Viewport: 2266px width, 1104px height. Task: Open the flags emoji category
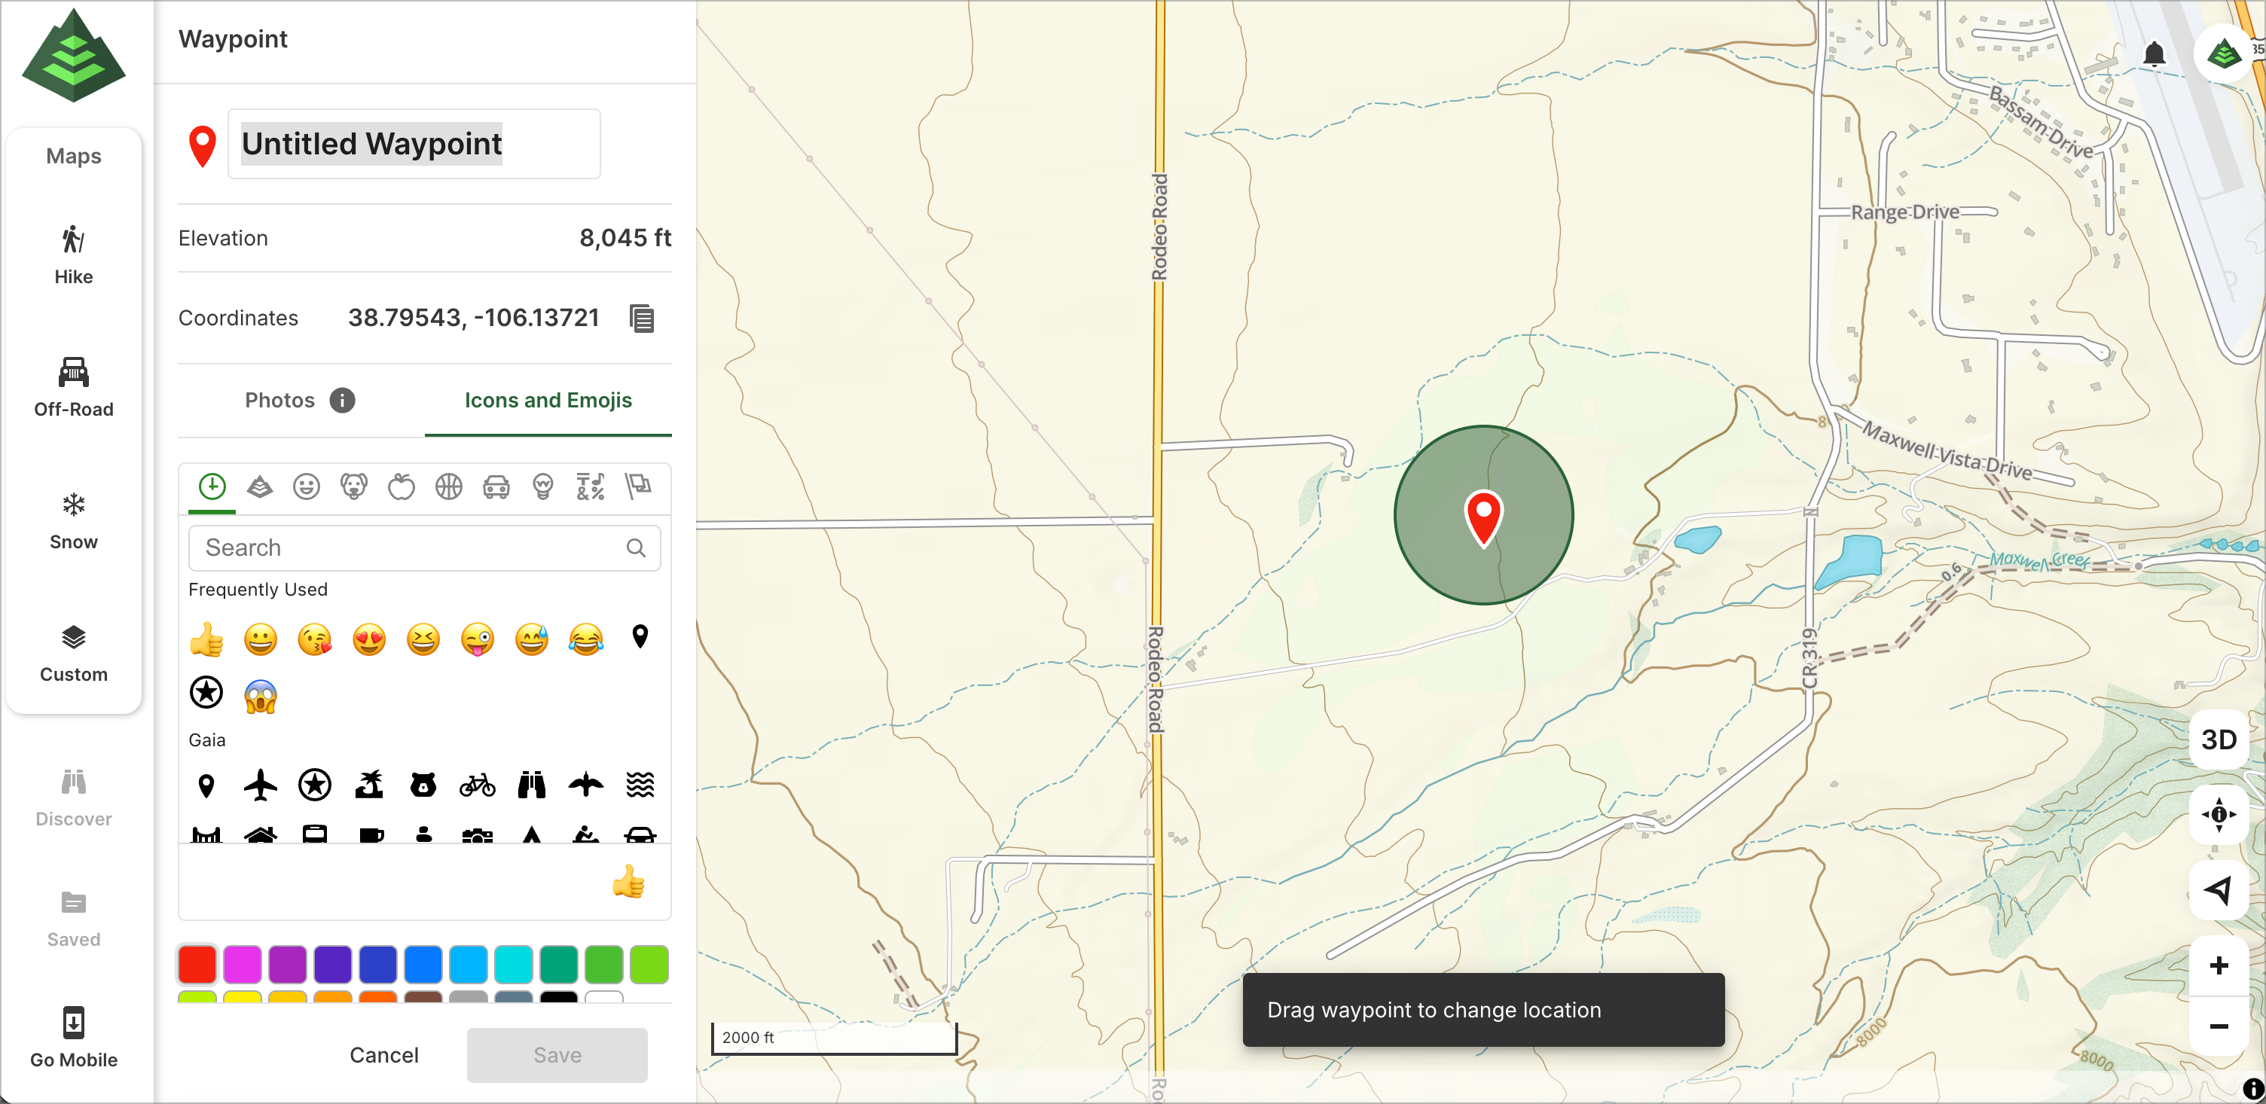coord(638,486)
